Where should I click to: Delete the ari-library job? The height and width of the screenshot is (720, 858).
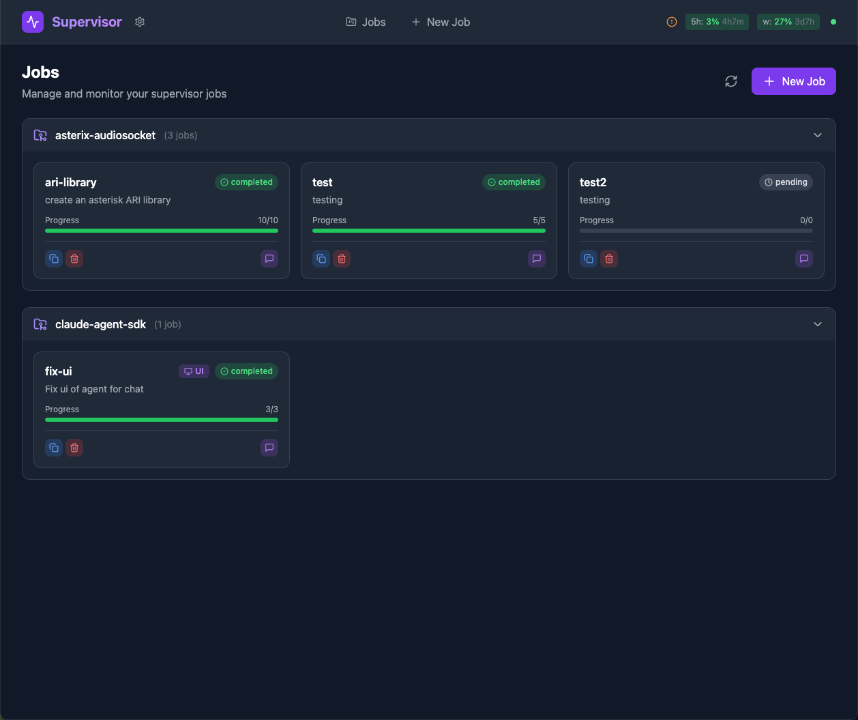click(74, 259)
